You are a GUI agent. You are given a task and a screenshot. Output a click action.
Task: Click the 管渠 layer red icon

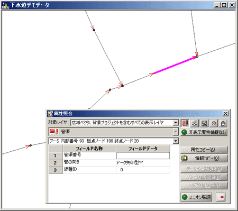pyautogui.click(x=54, y=132)
